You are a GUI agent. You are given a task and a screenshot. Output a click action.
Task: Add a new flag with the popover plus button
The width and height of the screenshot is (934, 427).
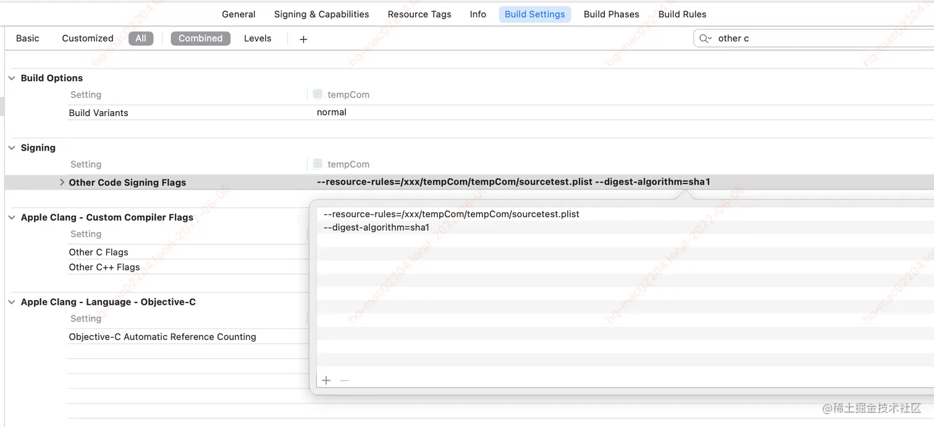(326, 380)
